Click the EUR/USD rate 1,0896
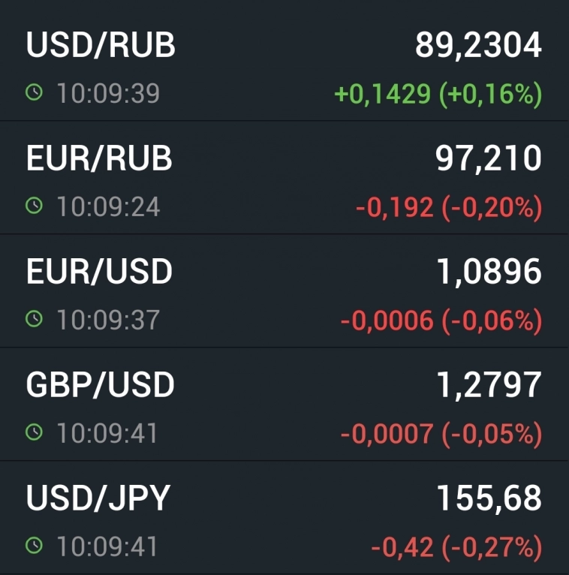The width and height of the screenshot is (569, 575). pos(489,272)
